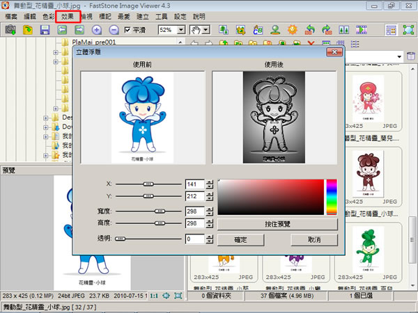Click the zoom out magnifier icon
This screenshot has width=418, height=313.
(113, 30)
